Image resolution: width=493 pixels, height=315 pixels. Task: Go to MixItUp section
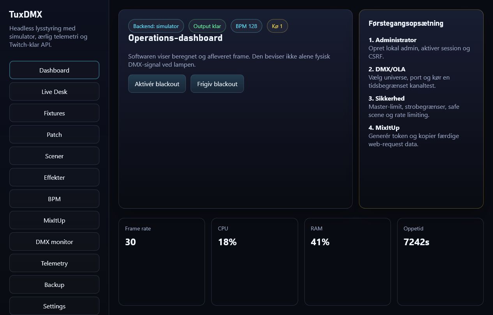click(54, 220)
